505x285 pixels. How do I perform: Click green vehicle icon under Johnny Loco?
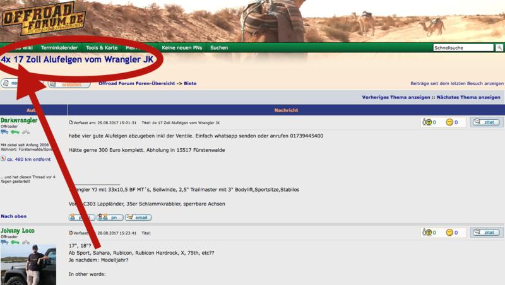15,242
